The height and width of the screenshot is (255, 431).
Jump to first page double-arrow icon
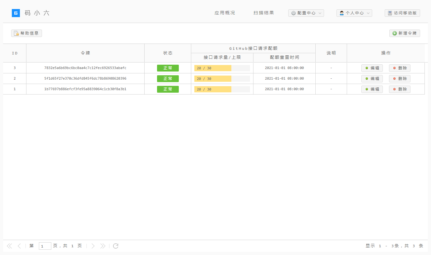pos(9,246)
